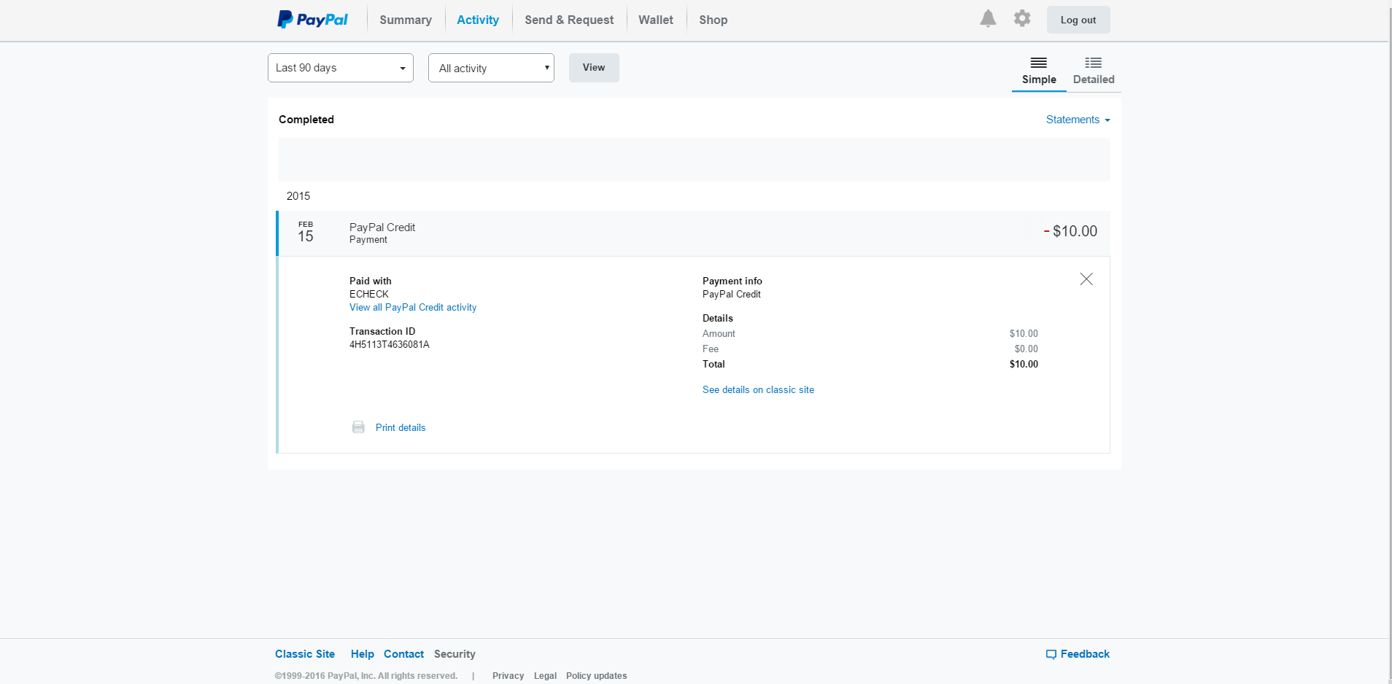
Task: Go to the Summary tab
Action: [405, 20]
